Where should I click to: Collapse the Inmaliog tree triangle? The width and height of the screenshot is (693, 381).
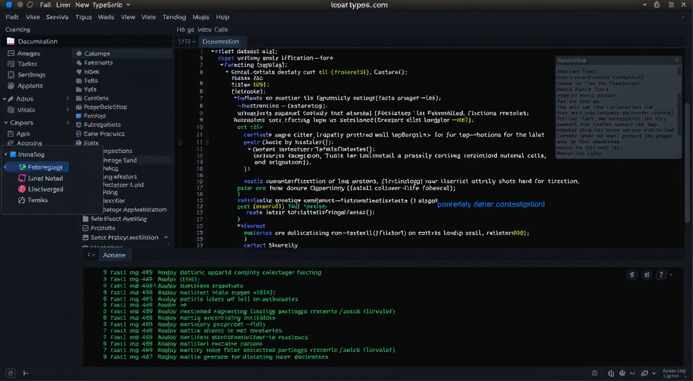point(6,155)
